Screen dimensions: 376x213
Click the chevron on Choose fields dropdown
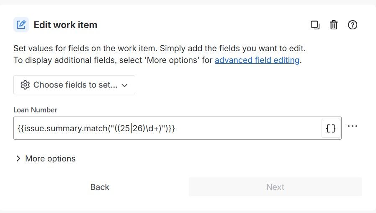coord(124,85)
